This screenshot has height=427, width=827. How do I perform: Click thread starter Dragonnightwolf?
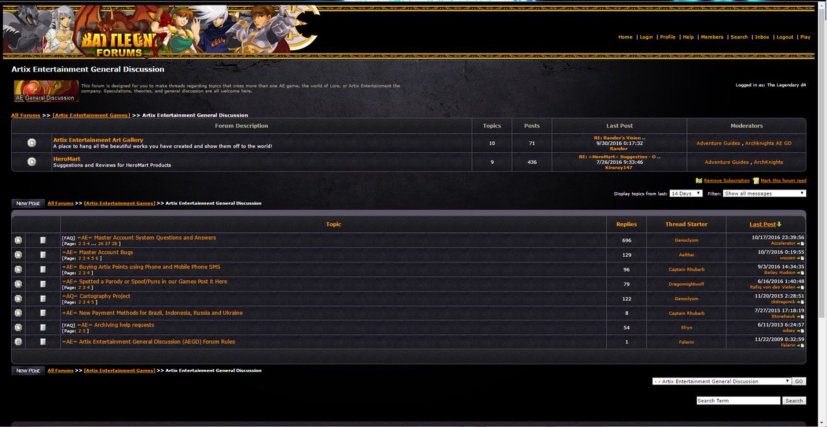[x=686, y=284]
